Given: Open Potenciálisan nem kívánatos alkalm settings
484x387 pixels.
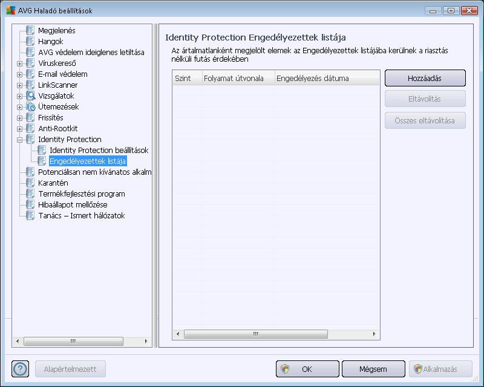Looking at the screenshot, I should 95,172.
